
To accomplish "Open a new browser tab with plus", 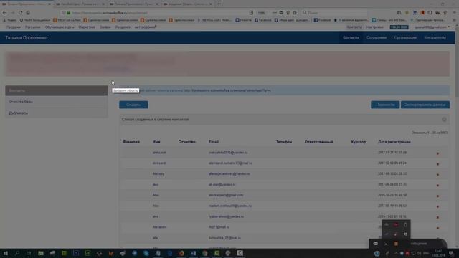I will click(219, 4).
